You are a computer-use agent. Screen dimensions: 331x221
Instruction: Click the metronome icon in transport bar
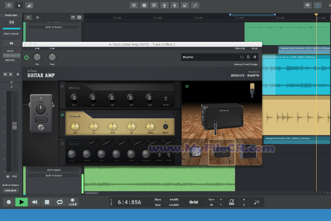click(x=232, y=202)
